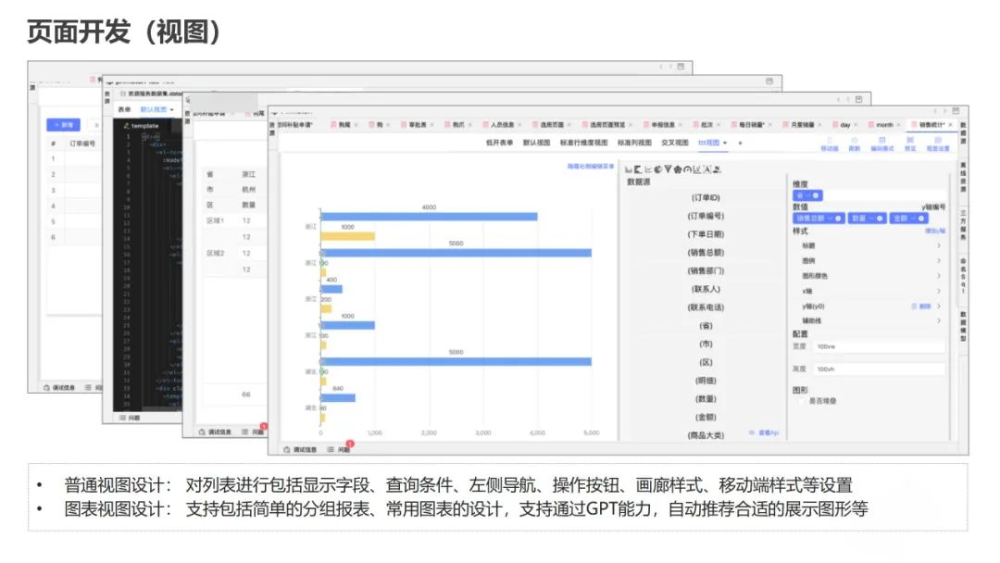
Task: Open the 人员信息 document tab
Action: coord(501,125)
